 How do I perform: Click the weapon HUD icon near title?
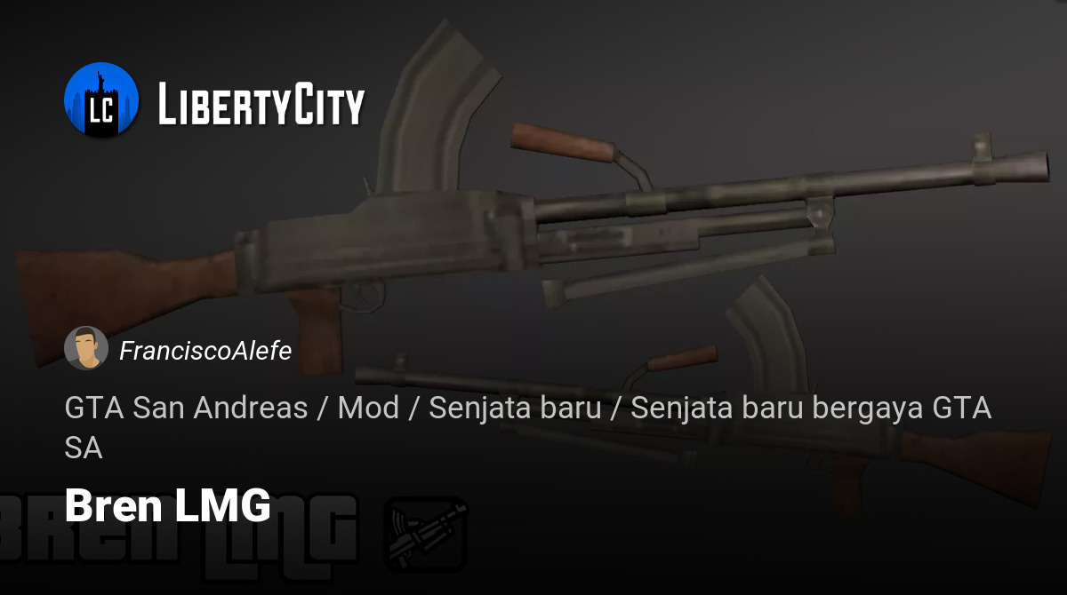click(x=426, y=534)
